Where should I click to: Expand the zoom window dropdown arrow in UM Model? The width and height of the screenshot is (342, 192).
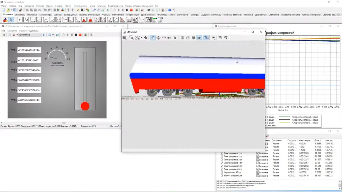coord(141,38)
